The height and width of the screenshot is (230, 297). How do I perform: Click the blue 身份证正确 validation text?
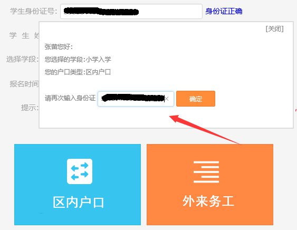(x=224, y=11)
